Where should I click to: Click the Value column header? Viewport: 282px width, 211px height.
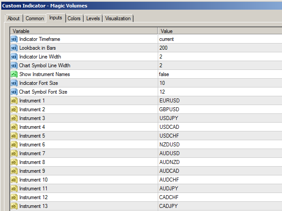[220, 31]
